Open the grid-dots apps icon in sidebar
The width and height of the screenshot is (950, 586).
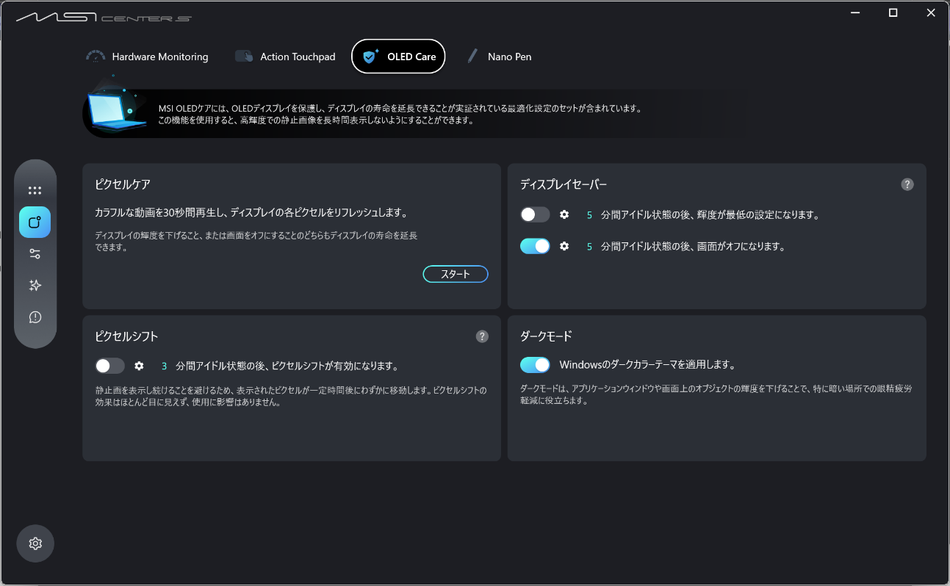pos(35,190)
